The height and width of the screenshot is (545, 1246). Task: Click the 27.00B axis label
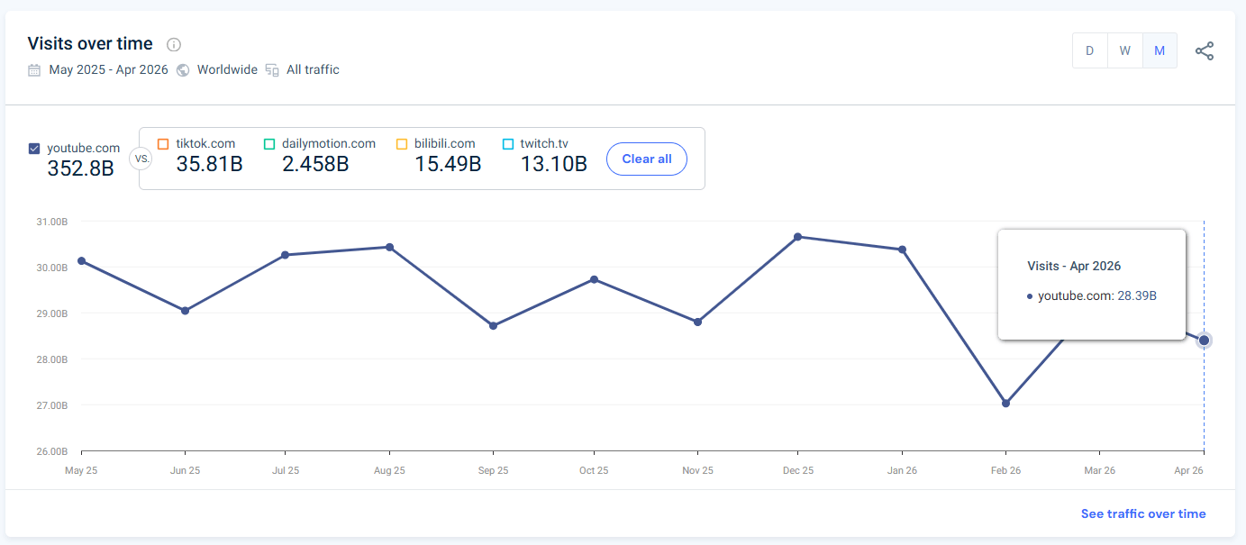pyautogui.click(x=52, y=405)
